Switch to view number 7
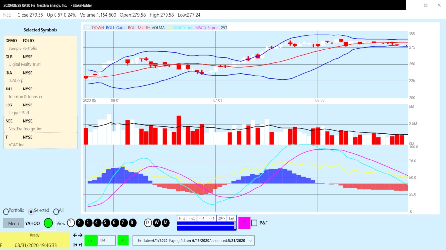This screenshot has width=446, height=250. [124, 223]
